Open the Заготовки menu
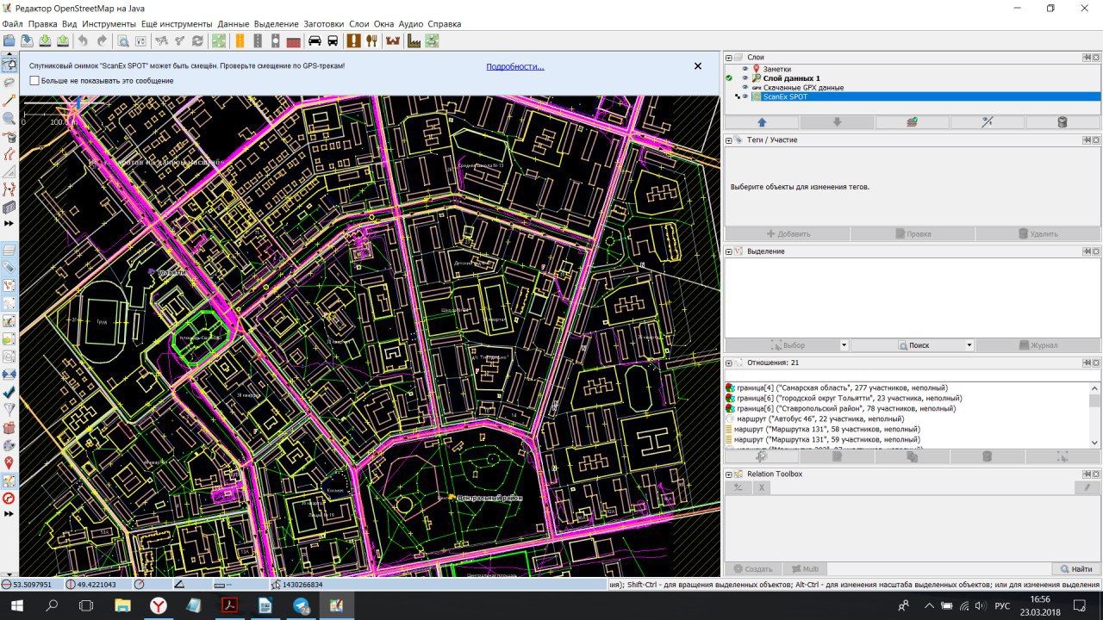Image resolution: width=1103 pixels, height=620 pixels. pos(323,24)
